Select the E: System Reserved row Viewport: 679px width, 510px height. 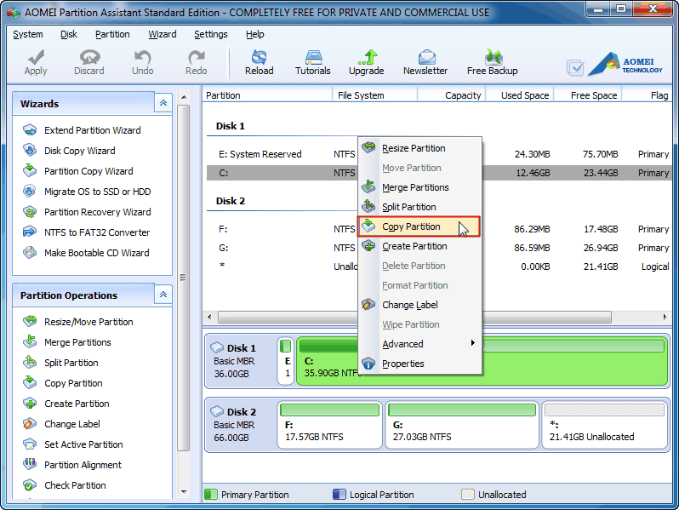[438, 154]
